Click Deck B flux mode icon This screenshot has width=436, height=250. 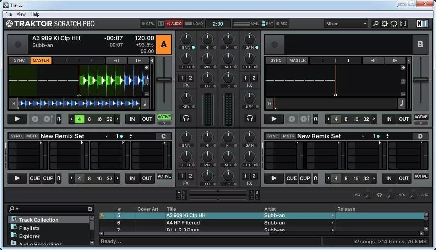pos(316,119)
